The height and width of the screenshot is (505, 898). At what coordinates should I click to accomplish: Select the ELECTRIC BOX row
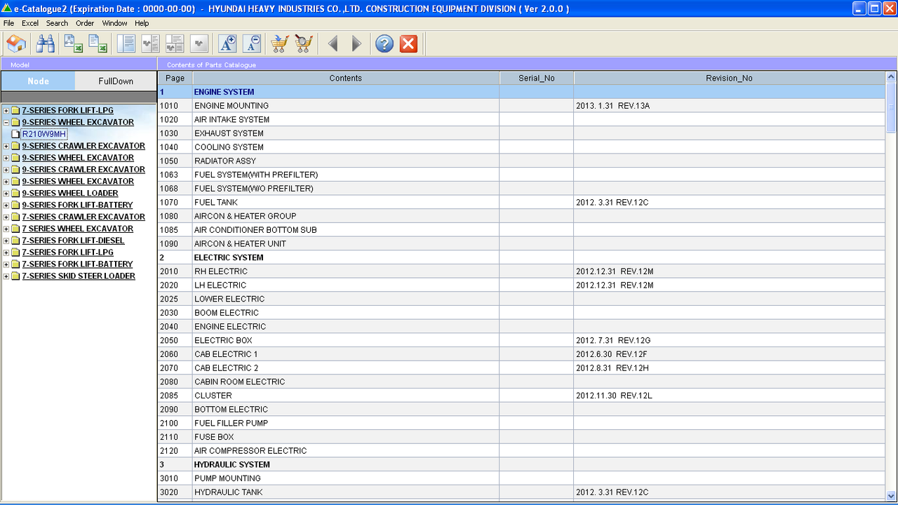(521, 340)
